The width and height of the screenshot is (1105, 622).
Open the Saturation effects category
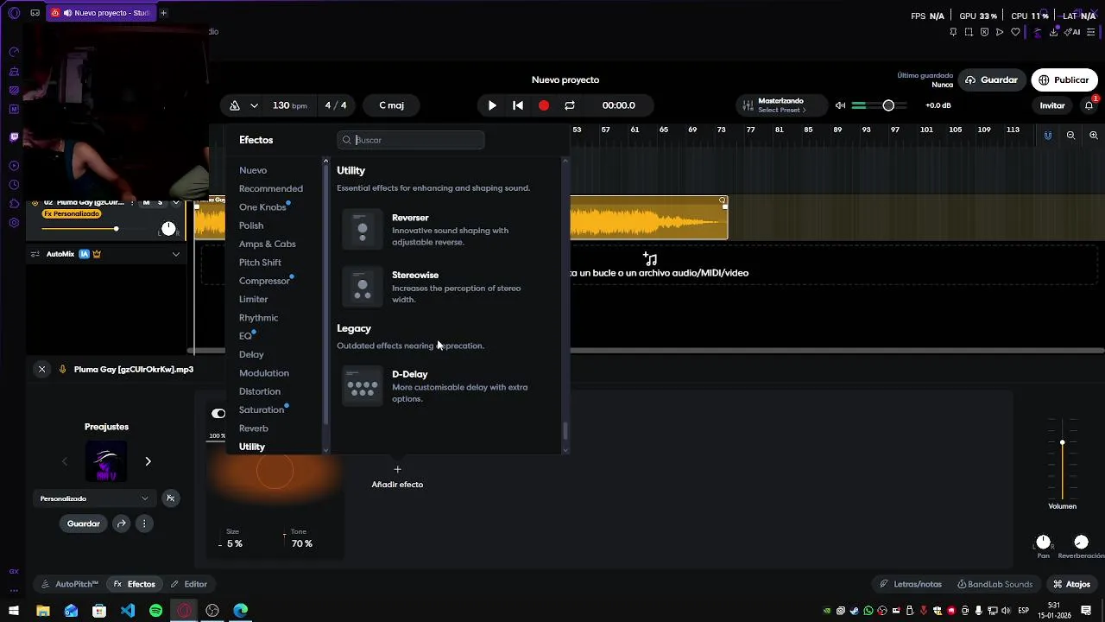pyautogui.click(x=262, y=409)
